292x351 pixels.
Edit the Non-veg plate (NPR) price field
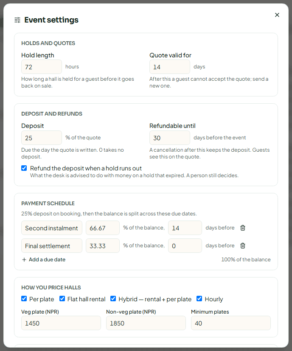click(x=146, y=323)
